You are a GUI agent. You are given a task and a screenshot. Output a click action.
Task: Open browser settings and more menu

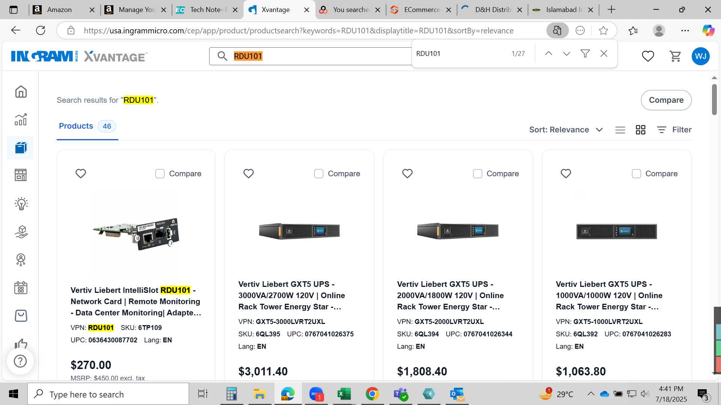[685, 30]
